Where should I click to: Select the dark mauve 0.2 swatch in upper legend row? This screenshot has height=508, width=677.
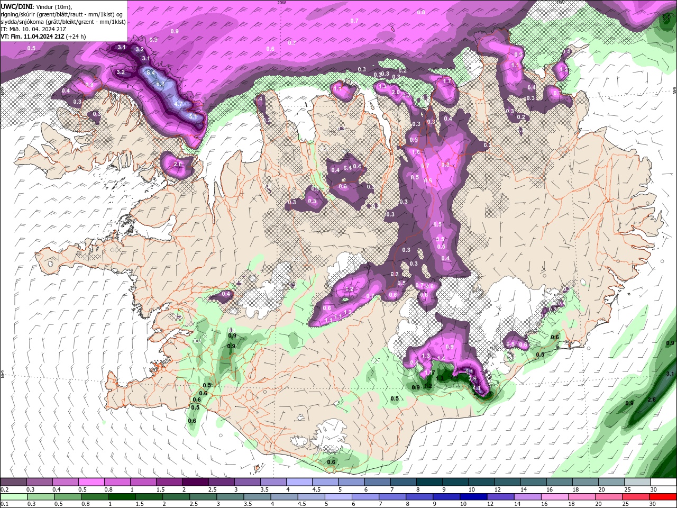[x=14, y=482]
